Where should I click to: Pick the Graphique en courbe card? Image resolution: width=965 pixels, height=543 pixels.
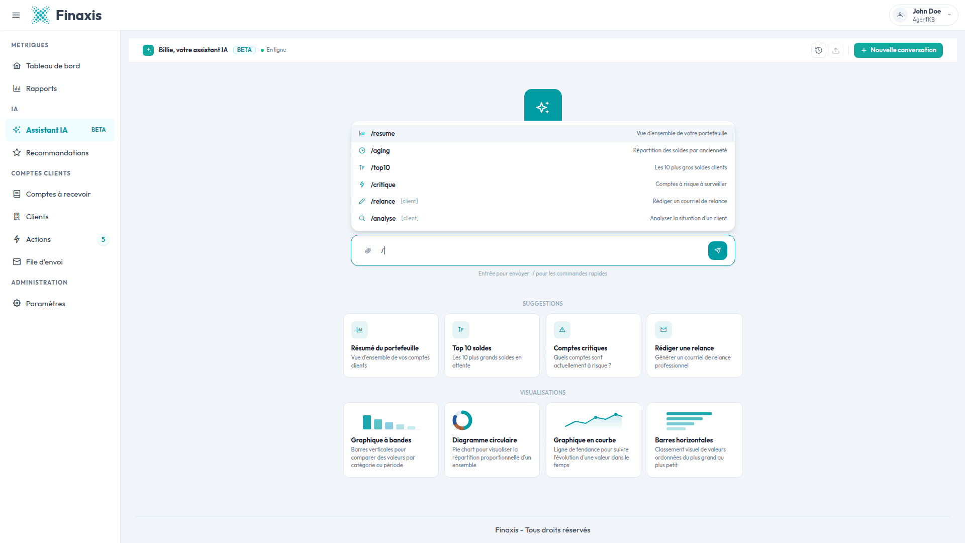(593, 440)
